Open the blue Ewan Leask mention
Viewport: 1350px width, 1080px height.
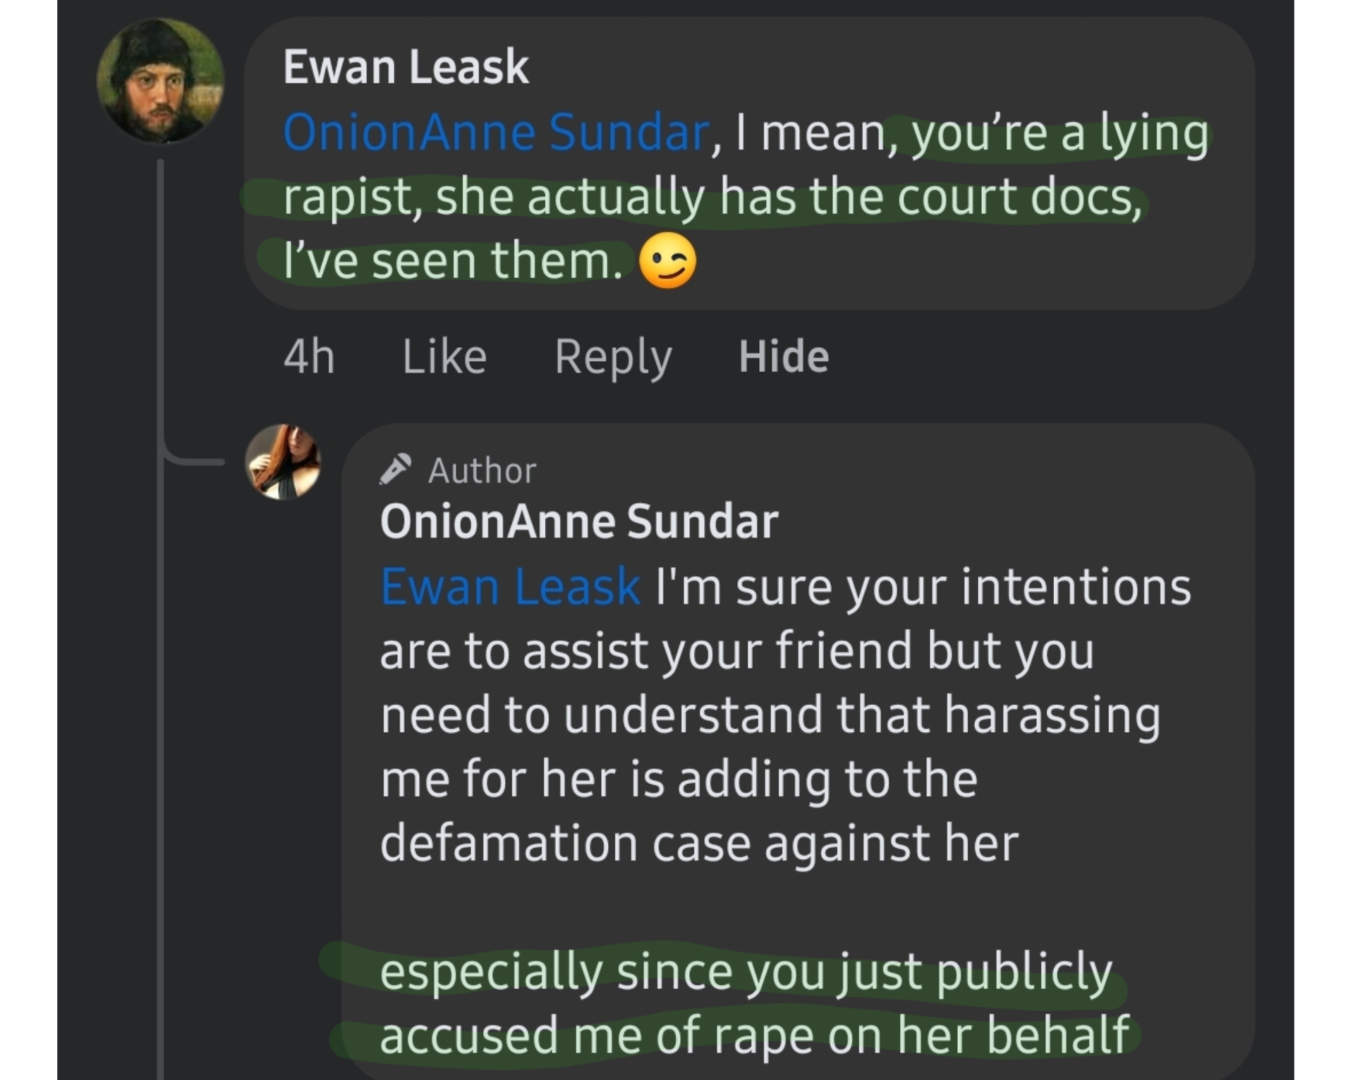(510, 587)
